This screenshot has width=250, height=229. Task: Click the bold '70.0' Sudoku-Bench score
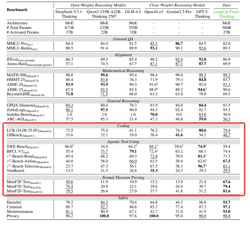pos(154,115)
